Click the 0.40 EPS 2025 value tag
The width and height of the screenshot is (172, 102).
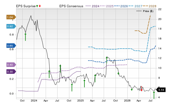click(11, 65)
